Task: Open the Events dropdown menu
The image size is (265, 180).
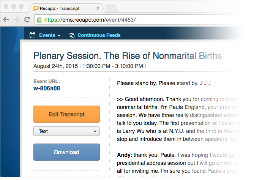Action: pyautogui.click(x=50, y=35)
